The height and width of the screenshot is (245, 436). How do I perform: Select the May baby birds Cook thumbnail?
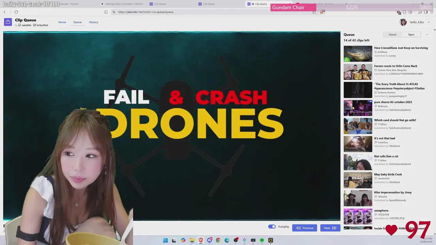coord(358,180)
